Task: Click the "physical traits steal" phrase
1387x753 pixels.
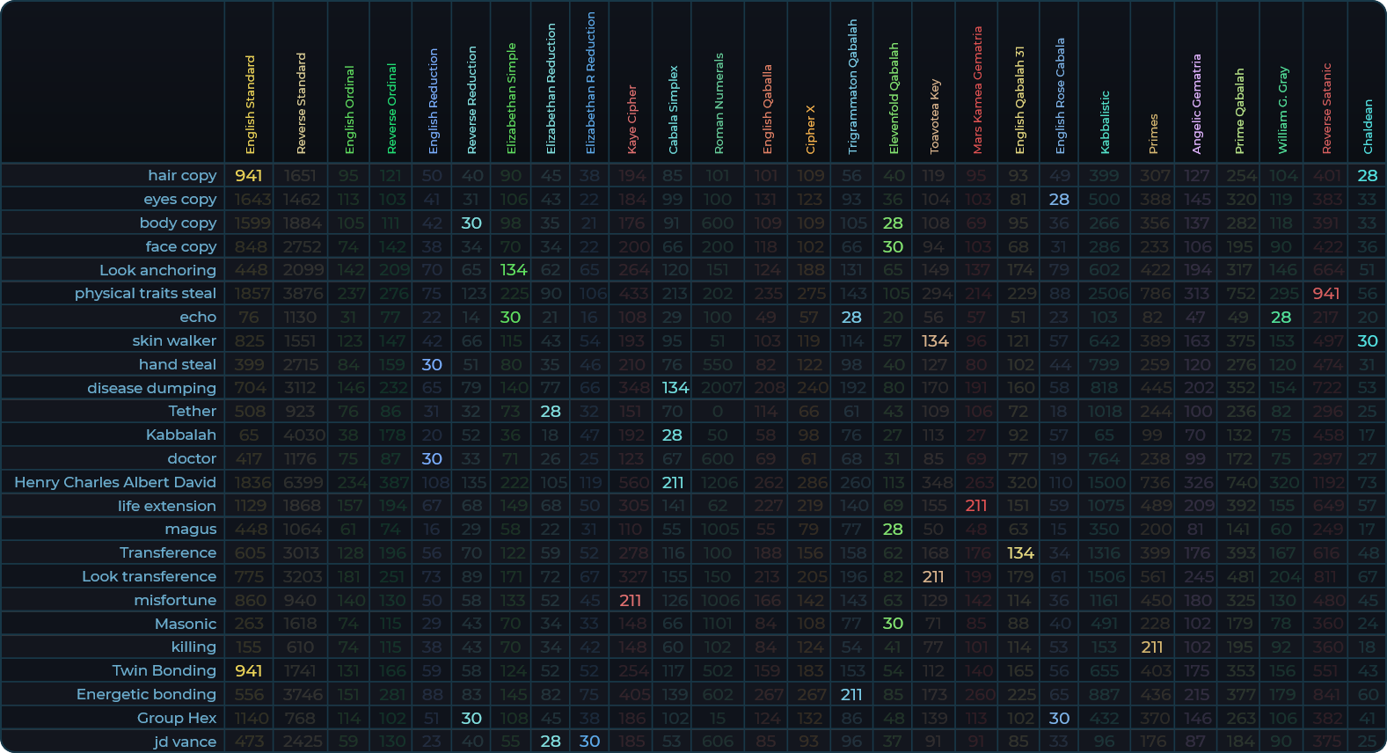Action: pyautogui.click(x=145, y=293)
